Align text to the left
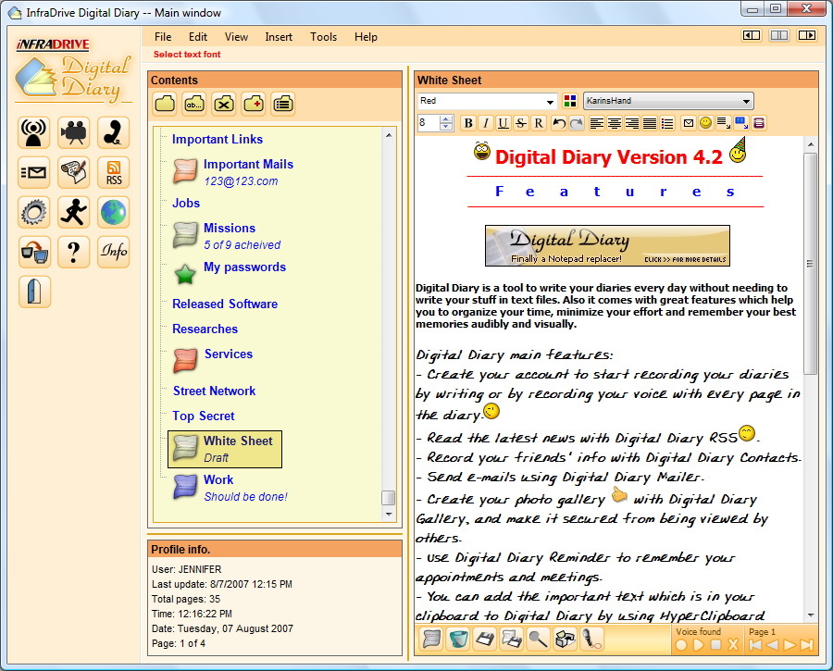Screen dimensions: 833x671 click(x=597, y=123)
